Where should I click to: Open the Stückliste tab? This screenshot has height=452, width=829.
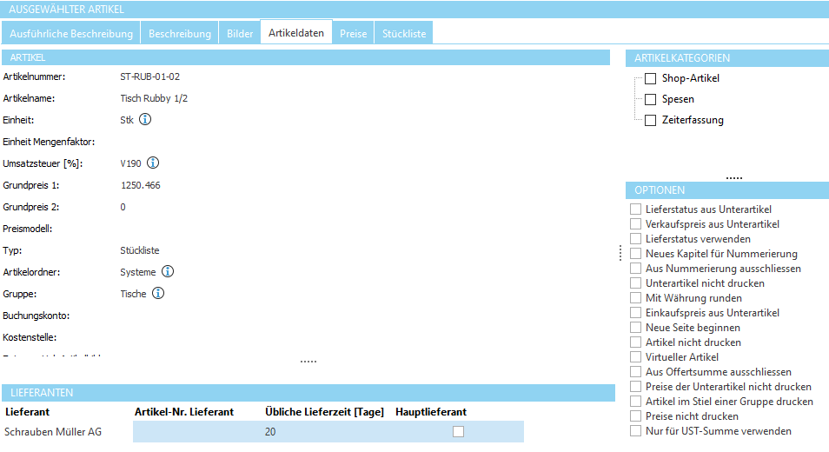[x=404, y=34]
